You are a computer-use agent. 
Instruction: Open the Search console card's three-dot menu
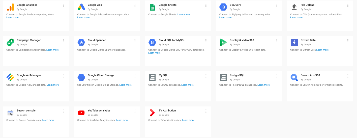[x=64, y=111]
